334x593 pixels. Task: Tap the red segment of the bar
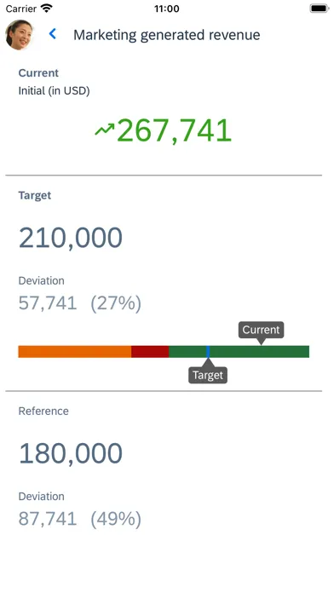click(x=150, y=351)
